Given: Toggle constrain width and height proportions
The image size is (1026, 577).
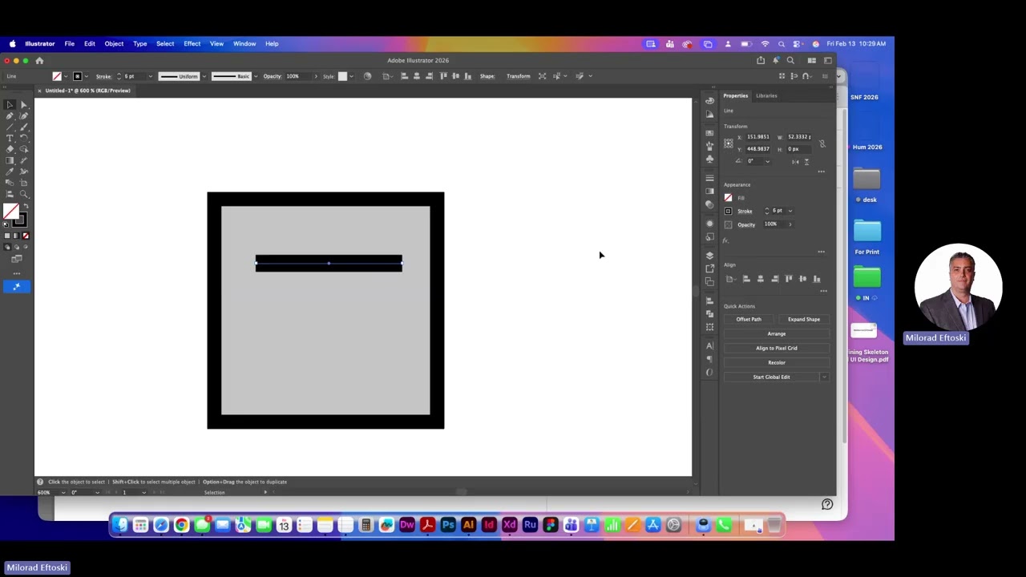Looking at the screenshot, I should pos(822,144).
